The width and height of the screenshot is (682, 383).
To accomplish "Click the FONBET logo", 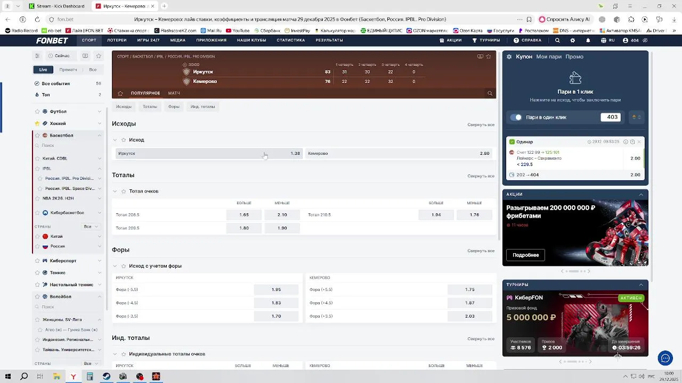I will (x=52, y=40).
